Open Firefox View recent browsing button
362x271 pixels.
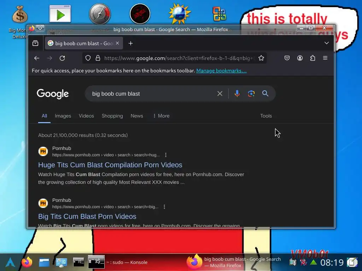click(x=35, y=43)
